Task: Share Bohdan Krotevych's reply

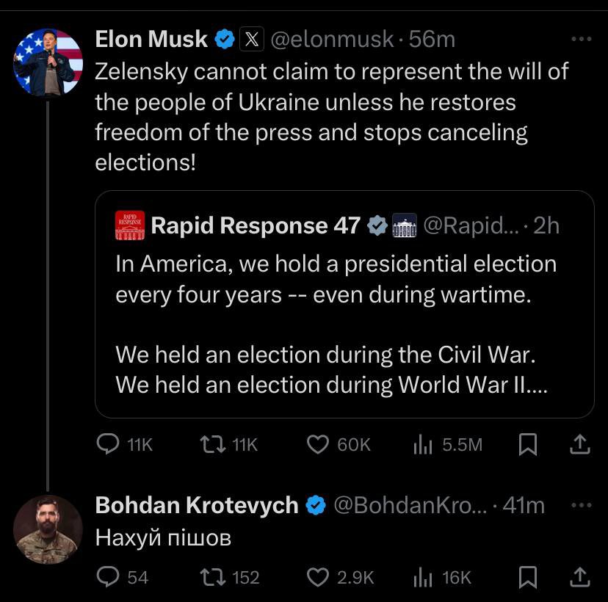Action: [579, 577]
